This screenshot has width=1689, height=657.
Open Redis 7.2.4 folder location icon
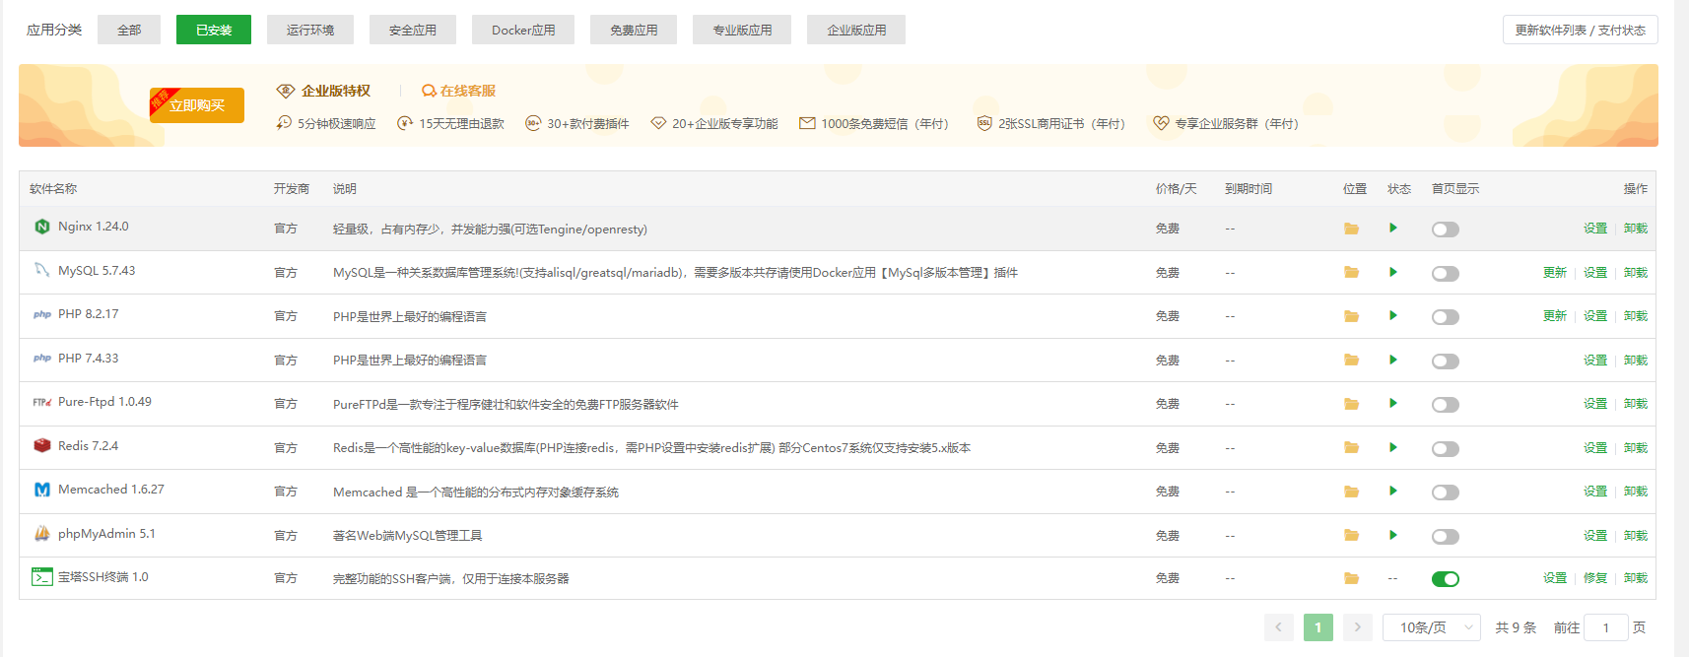(x=1351, y=448)
